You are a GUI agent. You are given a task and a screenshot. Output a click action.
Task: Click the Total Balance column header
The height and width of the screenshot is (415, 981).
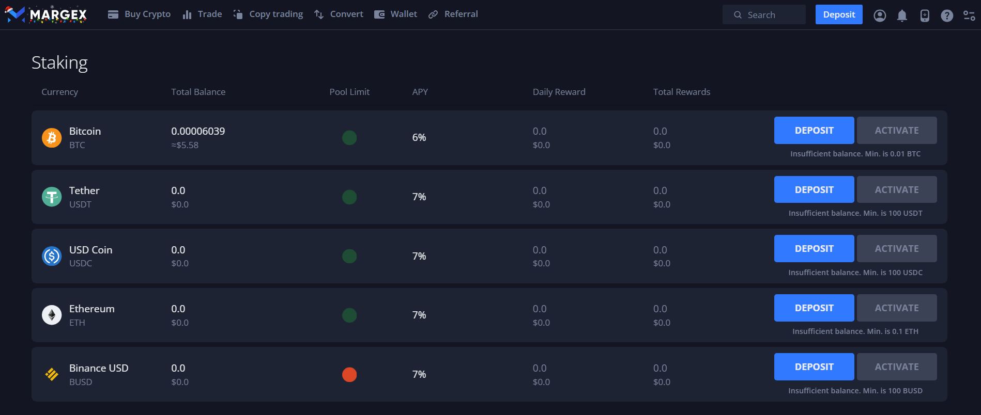click(x=198, y=92)
